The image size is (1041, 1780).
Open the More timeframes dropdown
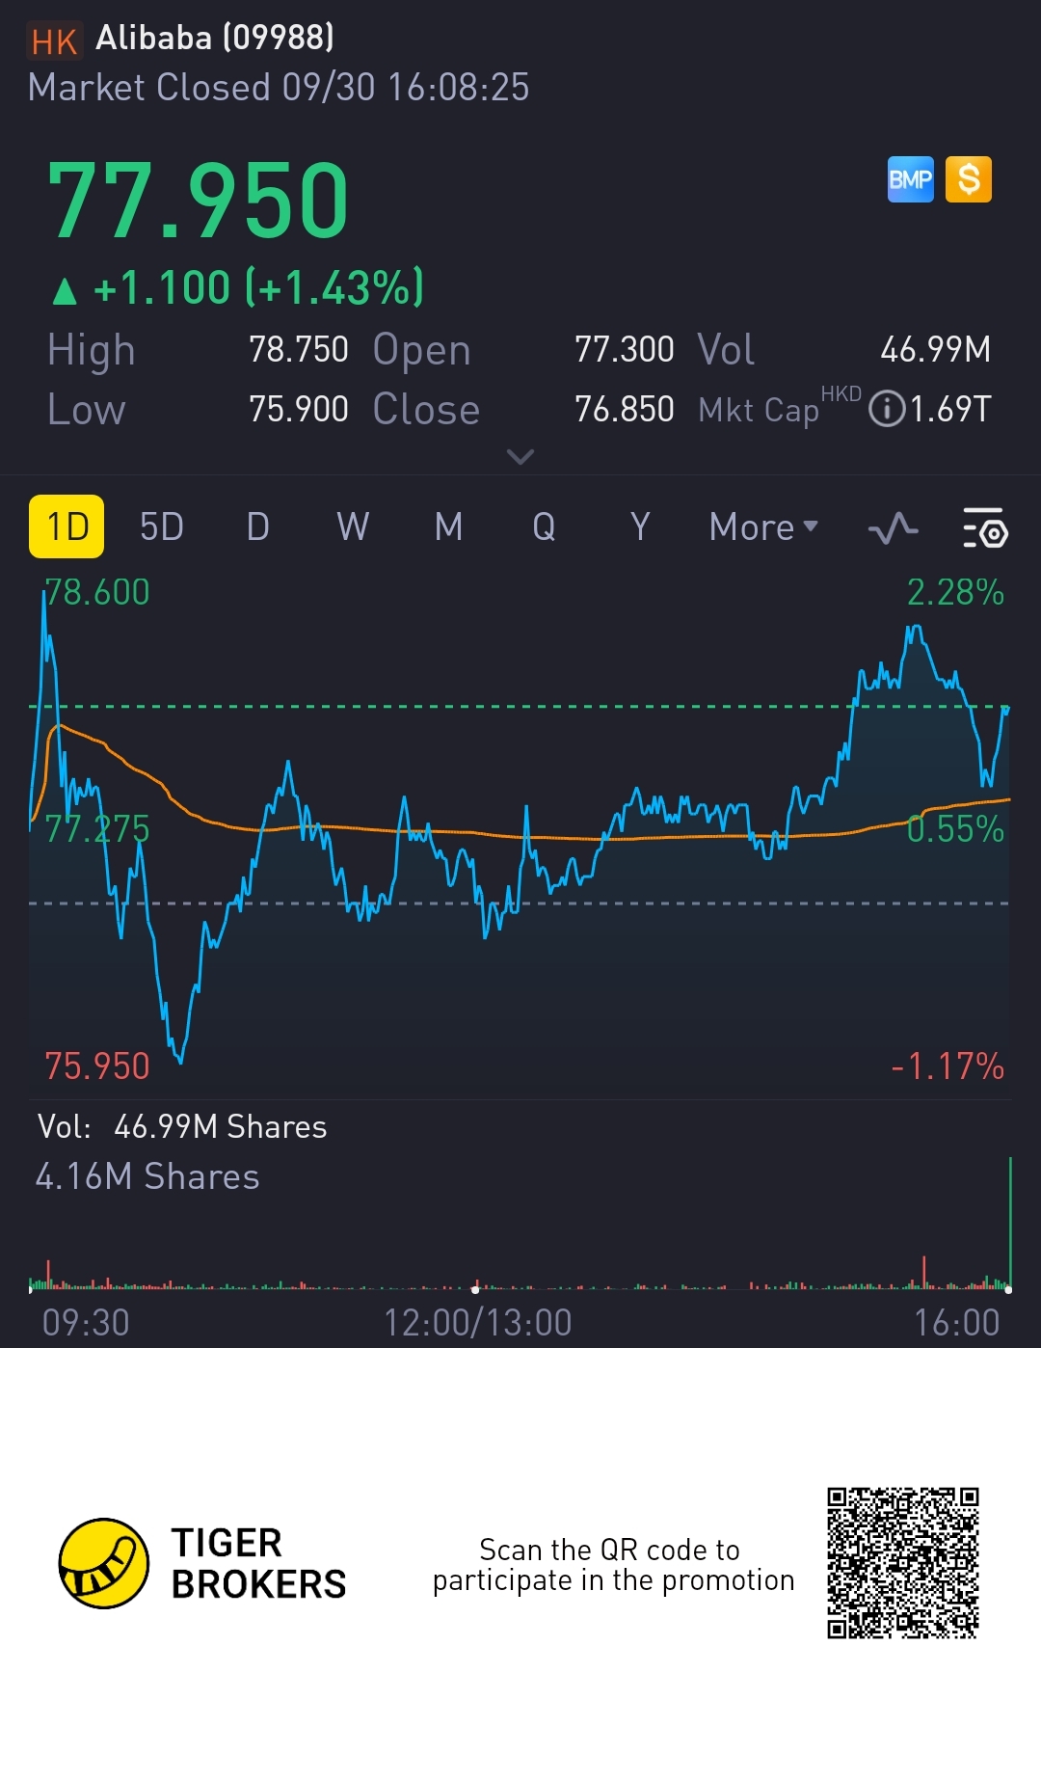pos(763,527)
